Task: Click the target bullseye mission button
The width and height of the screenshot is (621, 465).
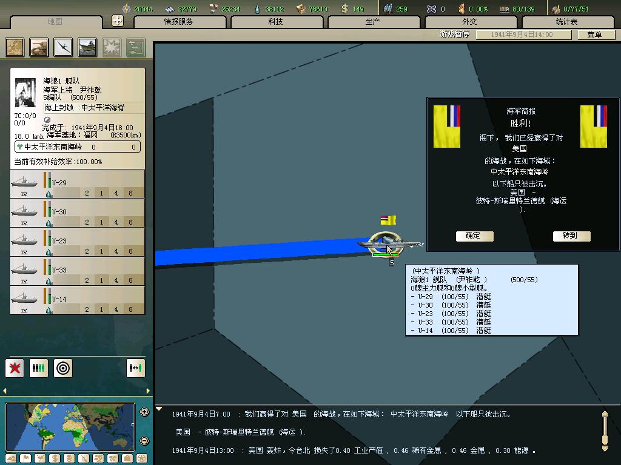Action: coord(63,368)
